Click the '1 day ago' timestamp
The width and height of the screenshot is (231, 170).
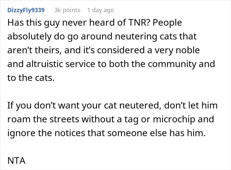(x=101, y=10)
